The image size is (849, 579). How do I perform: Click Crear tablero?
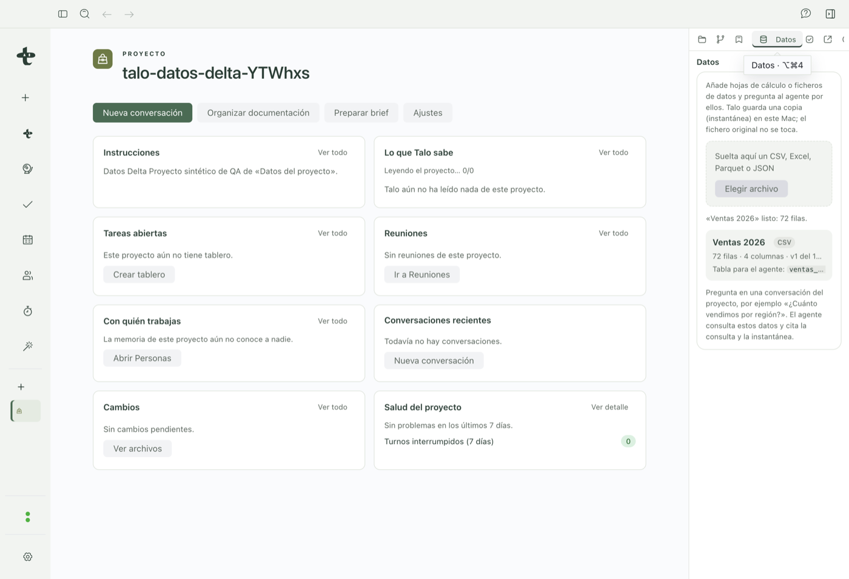tap(139, 274)
